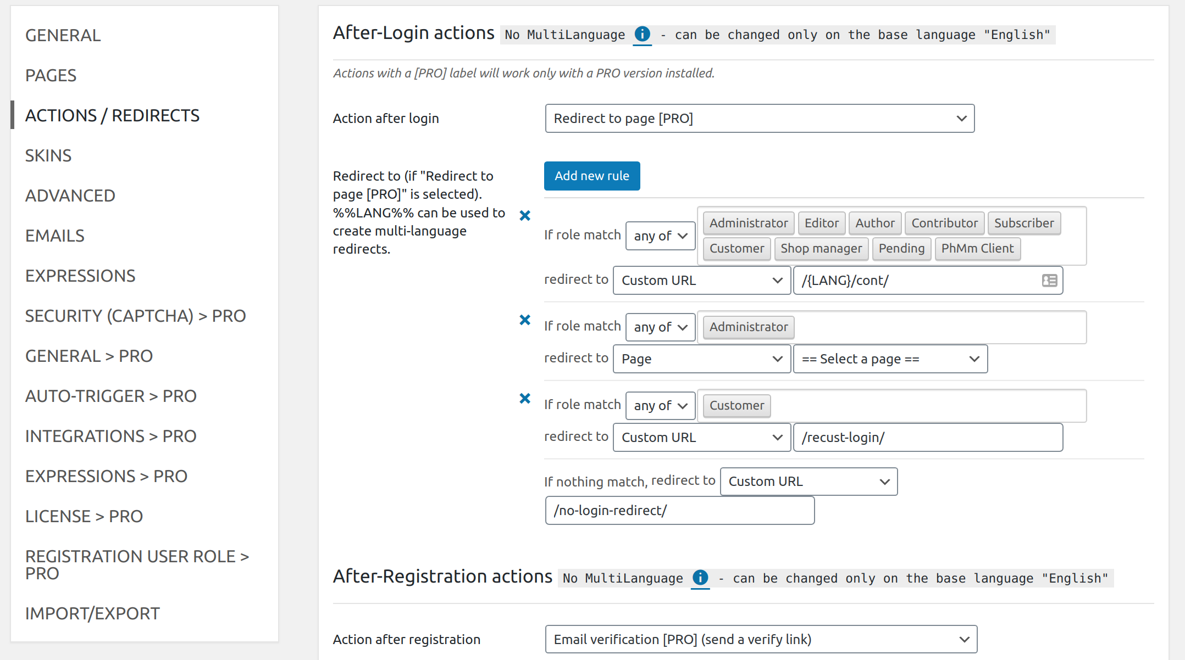Toggle the Editor role chip

822,223
